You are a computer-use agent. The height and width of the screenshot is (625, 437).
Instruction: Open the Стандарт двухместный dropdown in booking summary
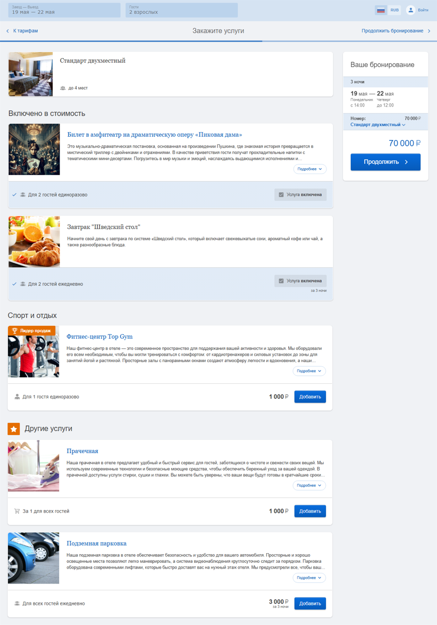(x=377, y=125)
